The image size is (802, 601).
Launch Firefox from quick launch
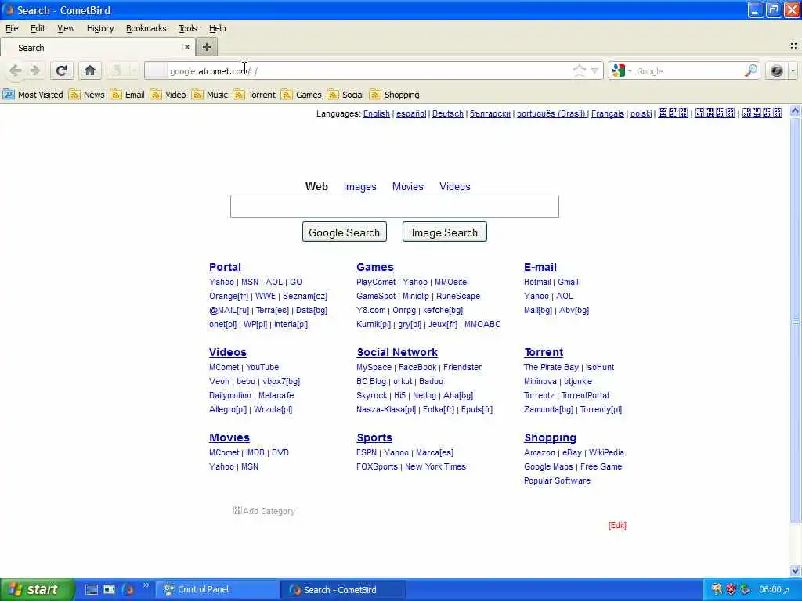[128, 589]
